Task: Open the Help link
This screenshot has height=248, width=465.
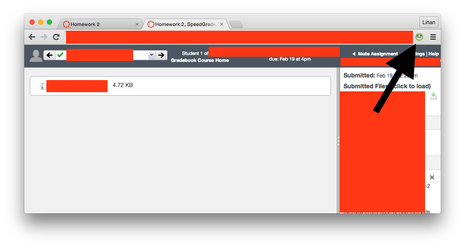Action: point(434,54)
